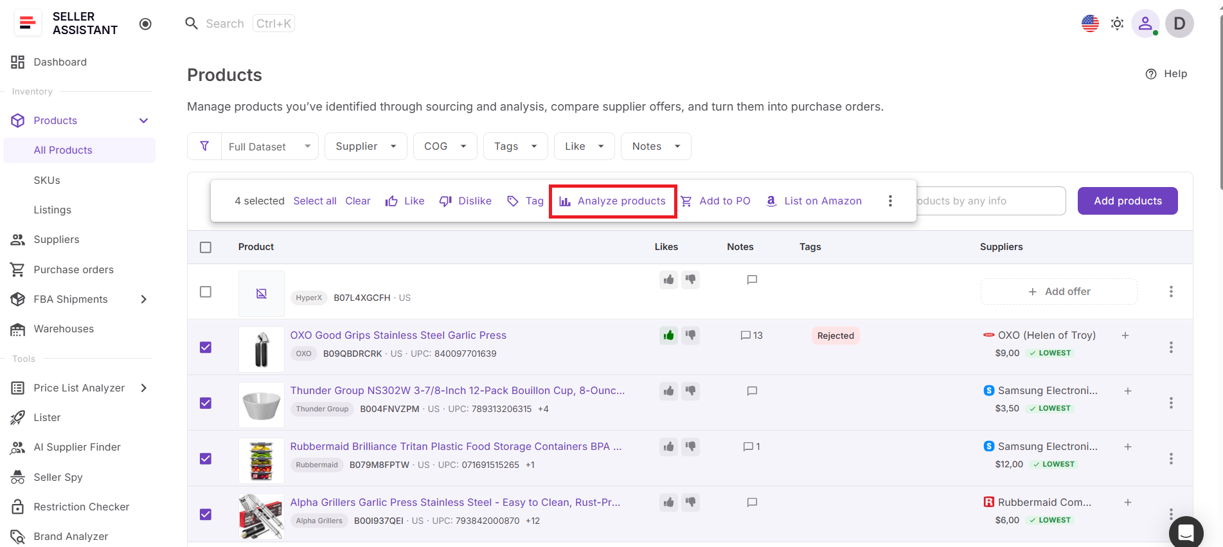Expand Price List Analyzer submenu arrow
The image size is (1223, 547).
coord(144,388)
